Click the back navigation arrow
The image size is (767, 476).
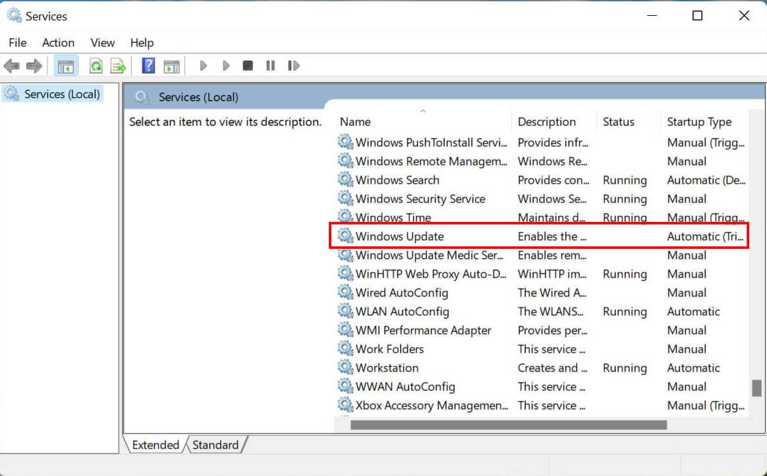11,65
